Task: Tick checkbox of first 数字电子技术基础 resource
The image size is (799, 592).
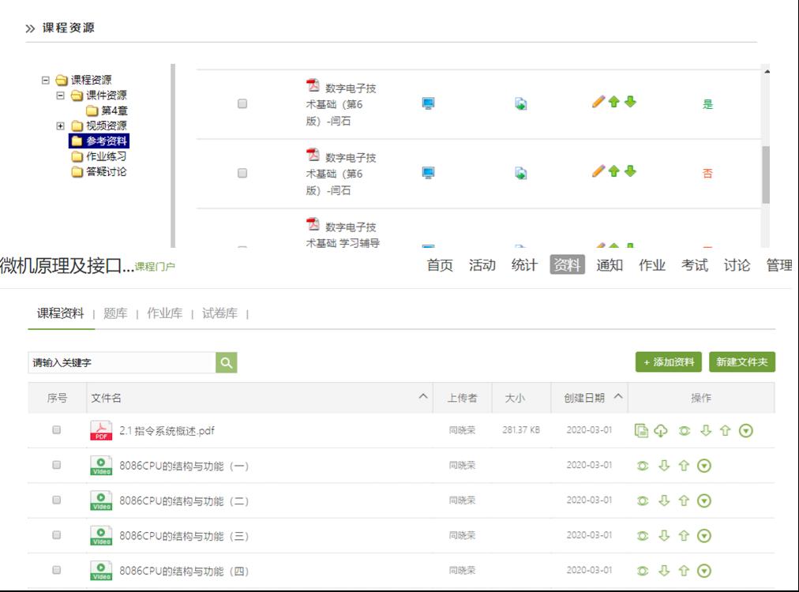Action: tap(242, 103)
